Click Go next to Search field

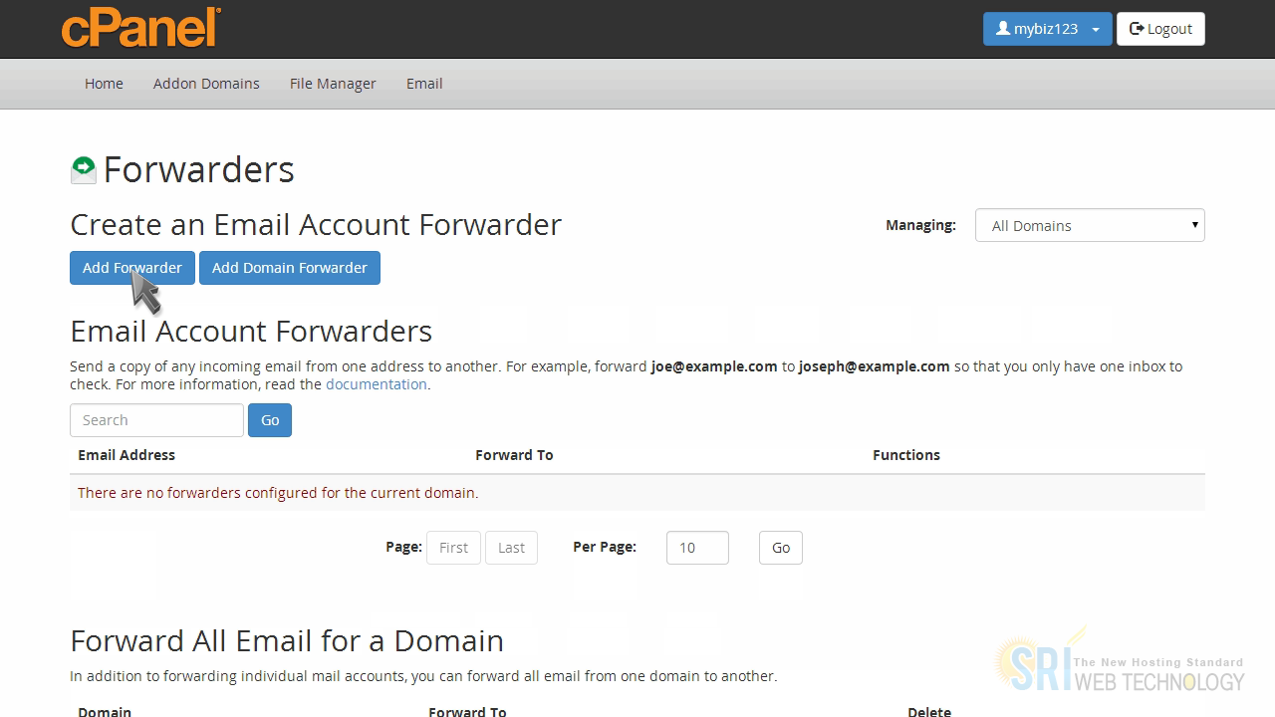[x=270, y=420]
